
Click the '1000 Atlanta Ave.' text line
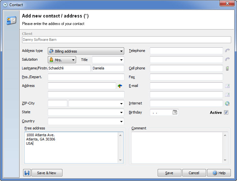[40, 135]
